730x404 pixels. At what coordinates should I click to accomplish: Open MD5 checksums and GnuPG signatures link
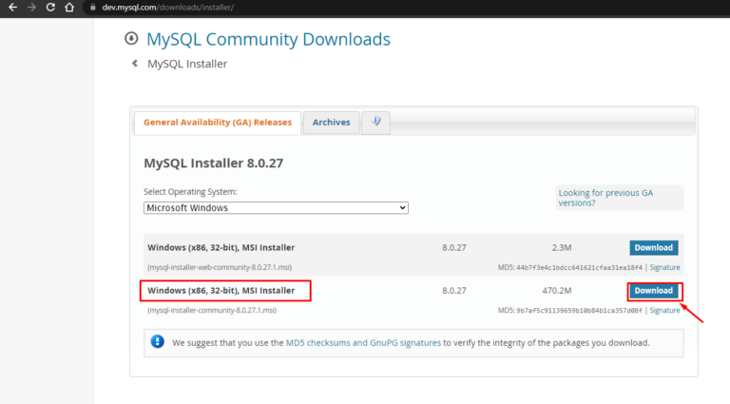pos(363,343)
